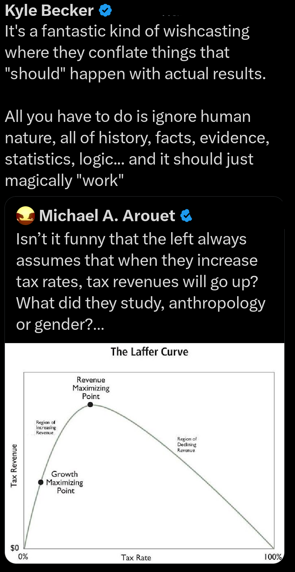The width and height of the screenshot is (295, 572).
Task: Click the "Revenue Maximizing Point" label
Action: (x=91, y=388)
